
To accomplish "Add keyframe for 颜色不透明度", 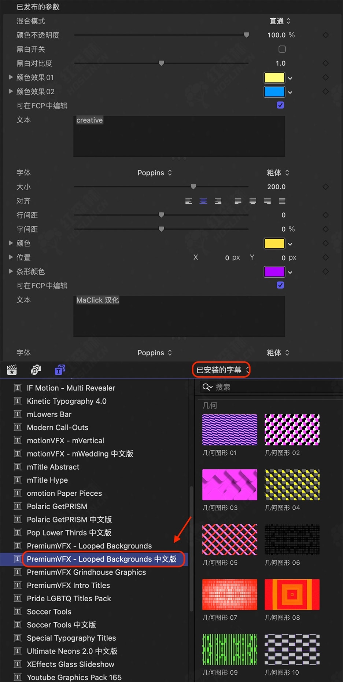I will point(325,35).
